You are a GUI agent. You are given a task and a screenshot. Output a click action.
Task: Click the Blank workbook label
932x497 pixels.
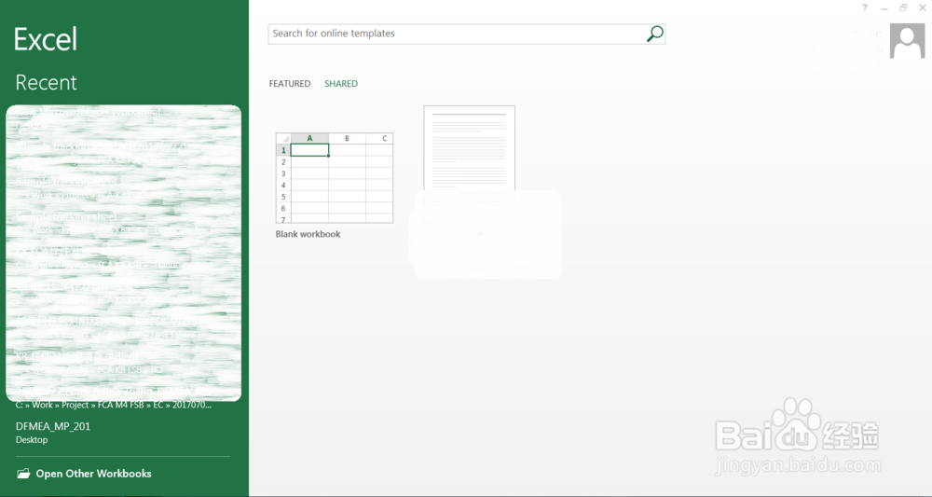tap(308, 234)
